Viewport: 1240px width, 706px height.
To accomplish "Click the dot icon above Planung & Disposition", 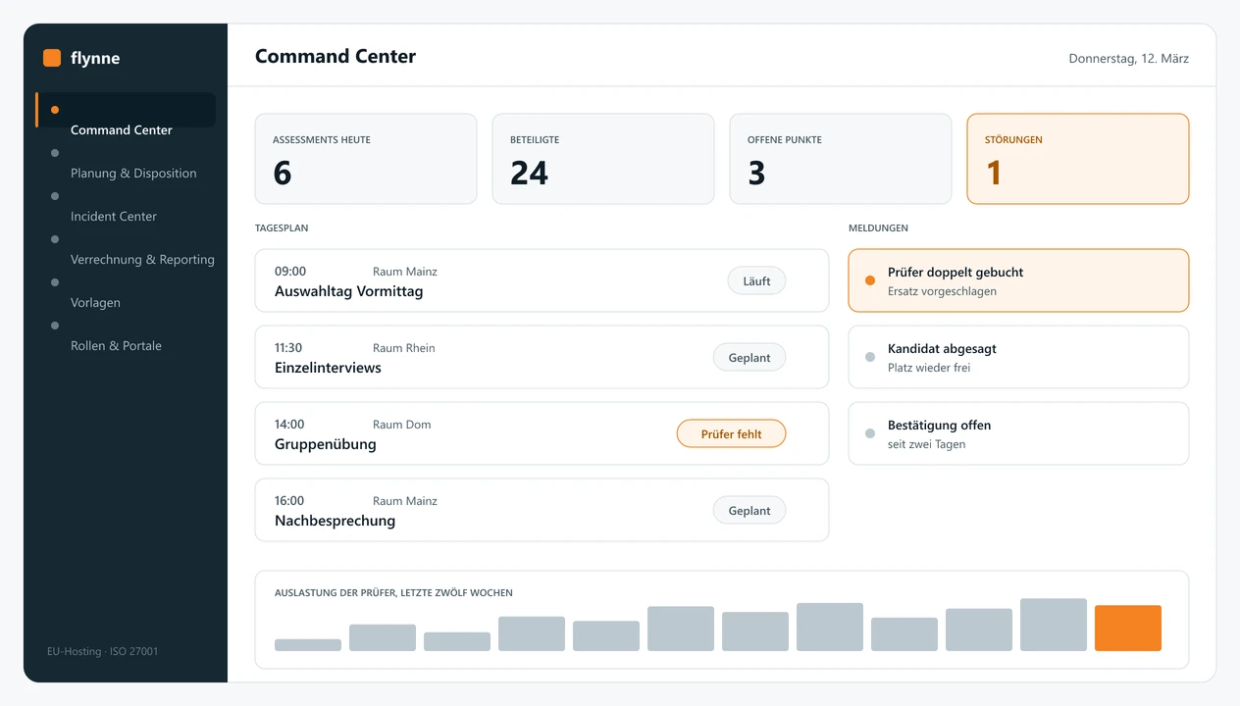I will 55,153.
